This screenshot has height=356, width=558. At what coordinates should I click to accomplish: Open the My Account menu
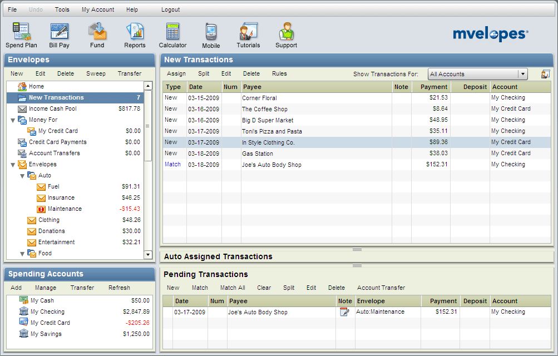(97, 9)
